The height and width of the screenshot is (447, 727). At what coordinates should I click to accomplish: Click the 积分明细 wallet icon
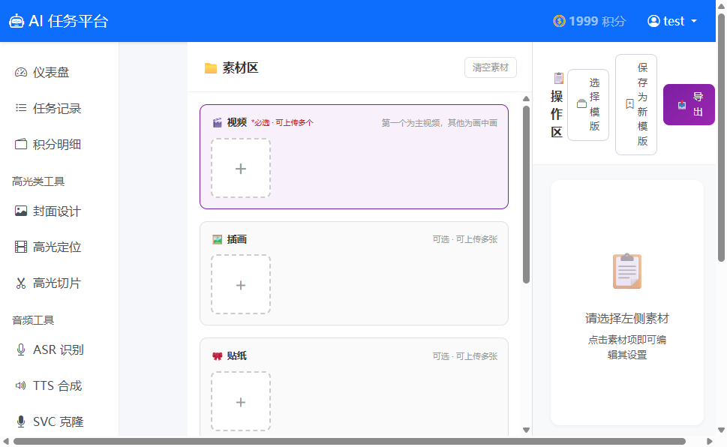[21, 144]
